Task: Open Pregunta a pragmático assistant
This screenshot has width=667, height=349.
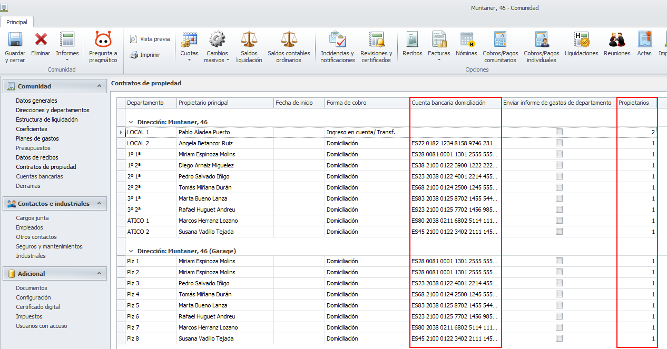Action: tap(103, 40)
